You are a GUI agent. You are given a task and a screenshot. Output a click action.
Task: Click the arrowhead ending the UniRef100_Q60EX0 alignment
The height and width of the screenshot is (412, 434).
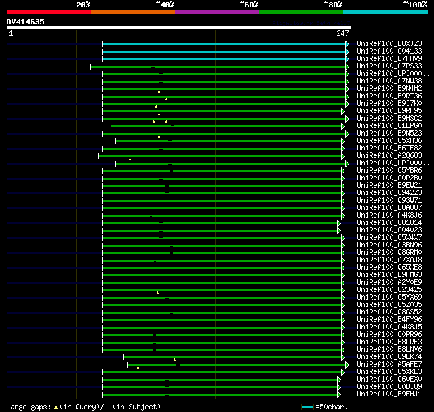pyautogui.click(x=339, y=380)
